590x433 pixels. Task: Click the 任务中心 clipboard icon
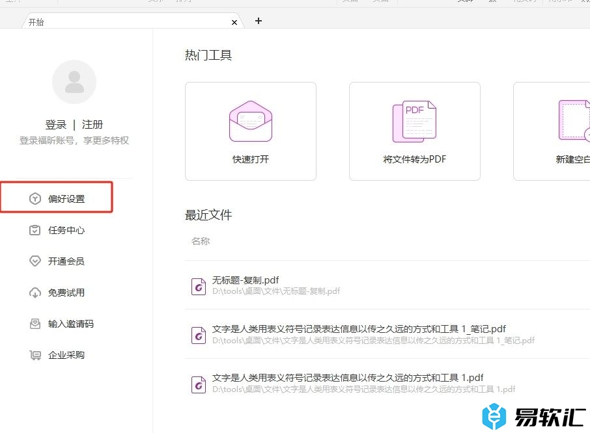tap(35, 230)
